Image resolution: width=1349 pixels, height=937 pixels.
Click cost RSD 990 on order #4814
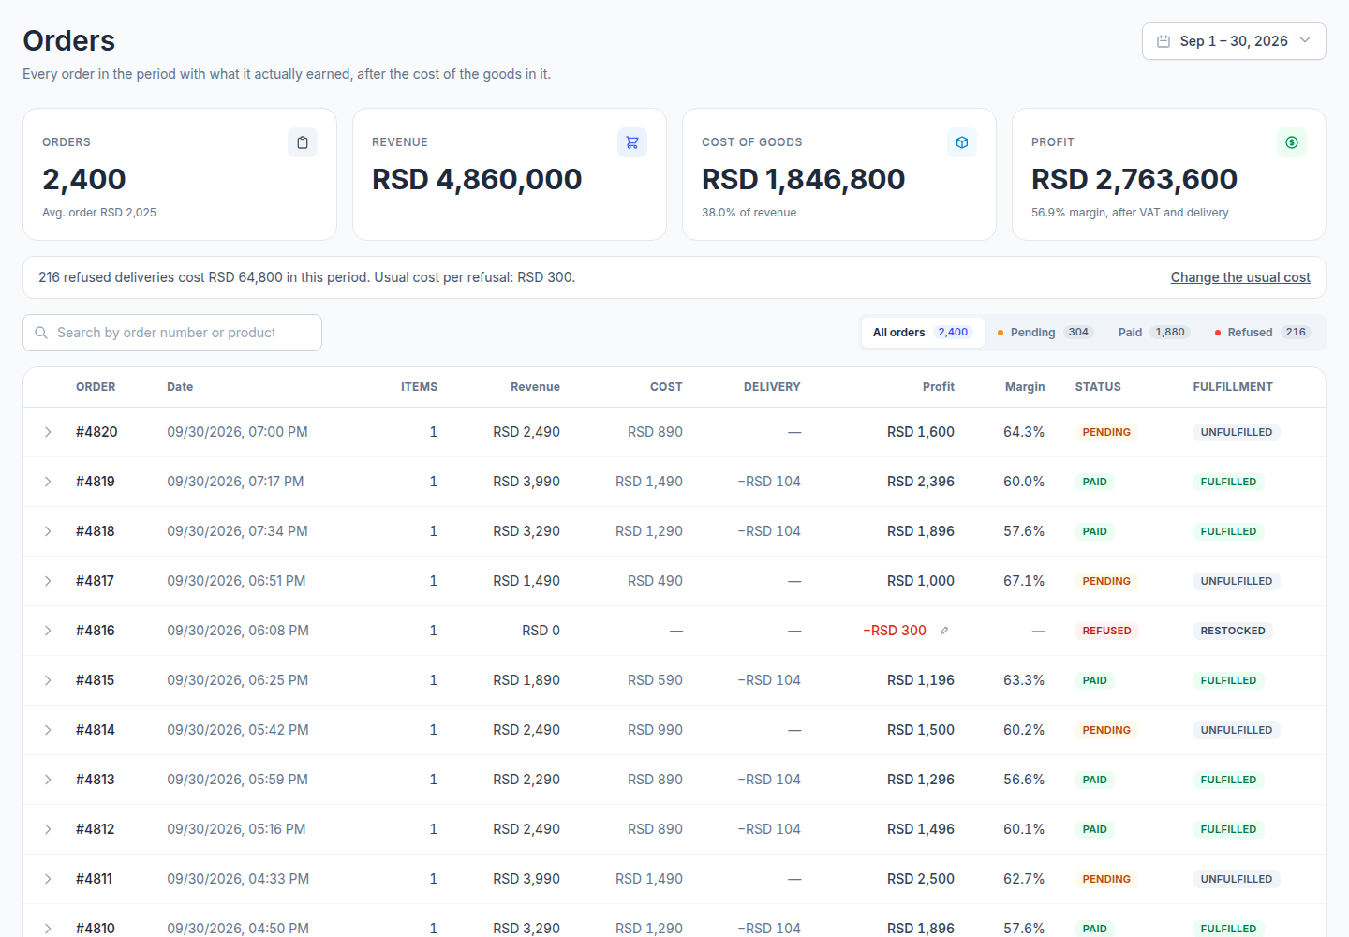pyautogui.click(x=655, y=730)
